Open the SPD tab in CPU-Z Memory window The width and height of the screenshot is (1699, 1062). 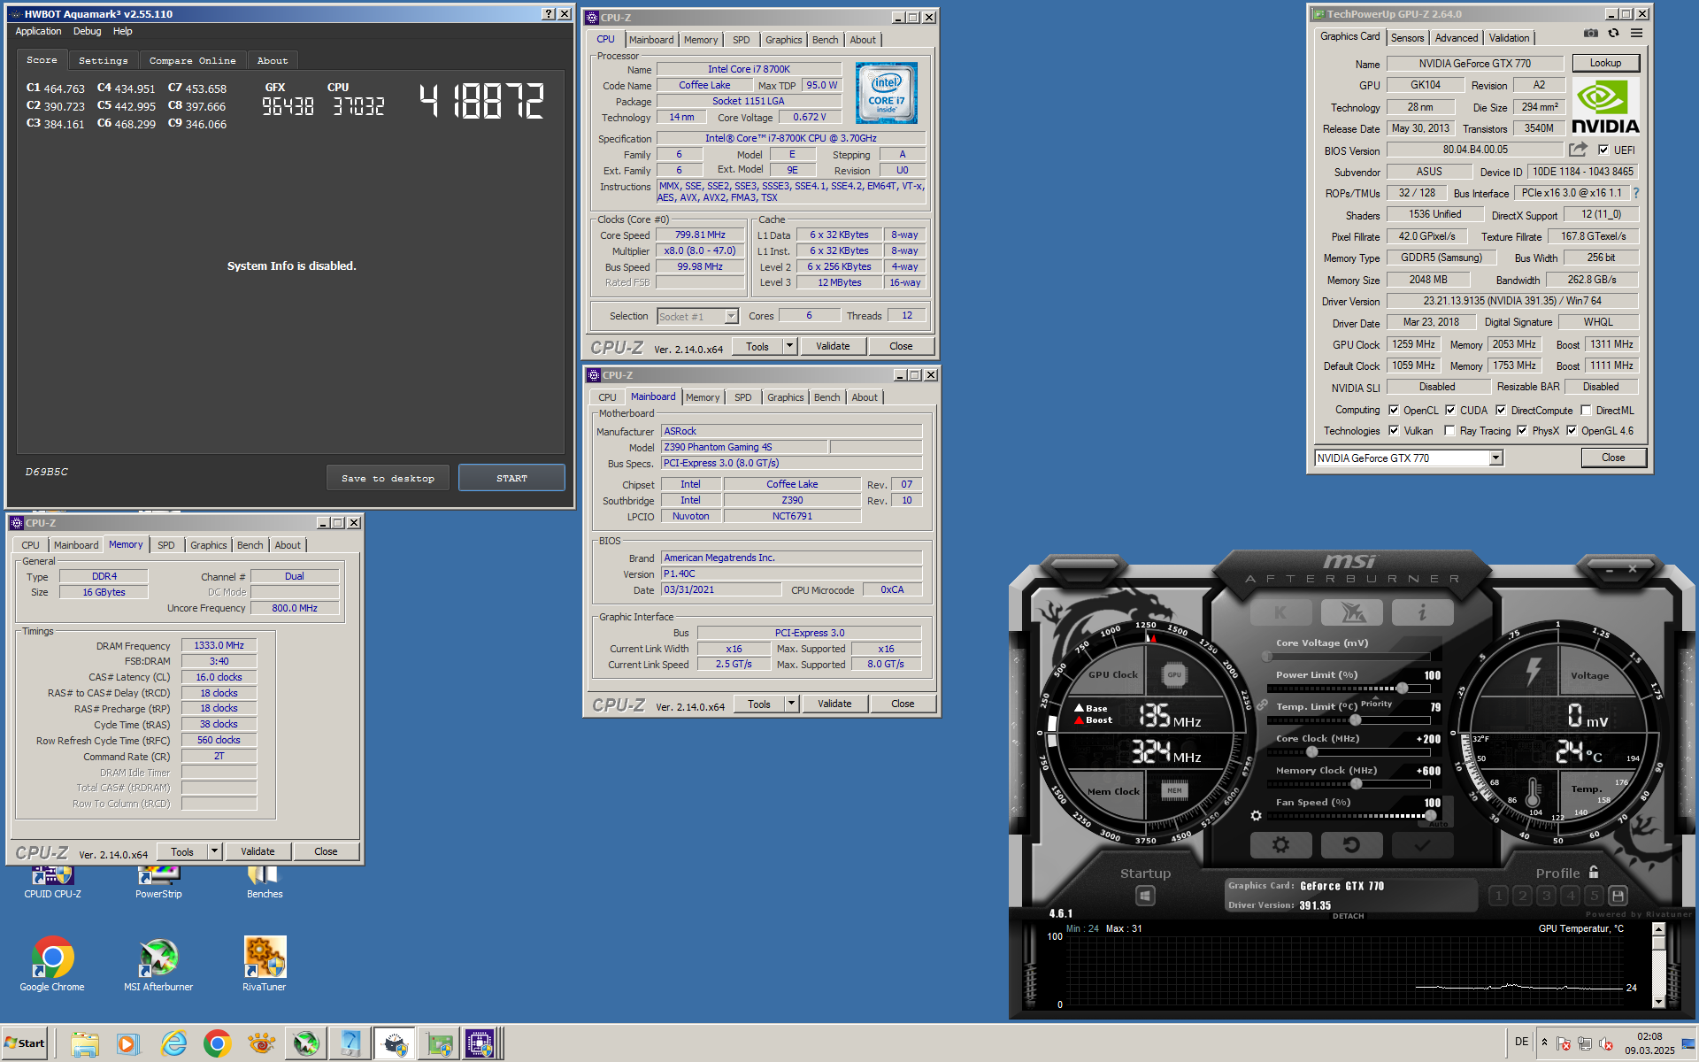(166, 545)
